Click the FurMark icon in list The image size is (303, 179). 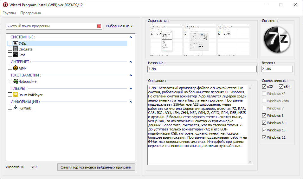[x=16, y=108]
